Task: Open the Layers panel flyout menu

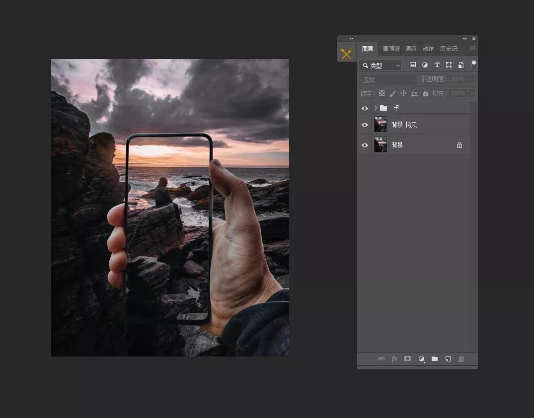Action: click(472, 49)
